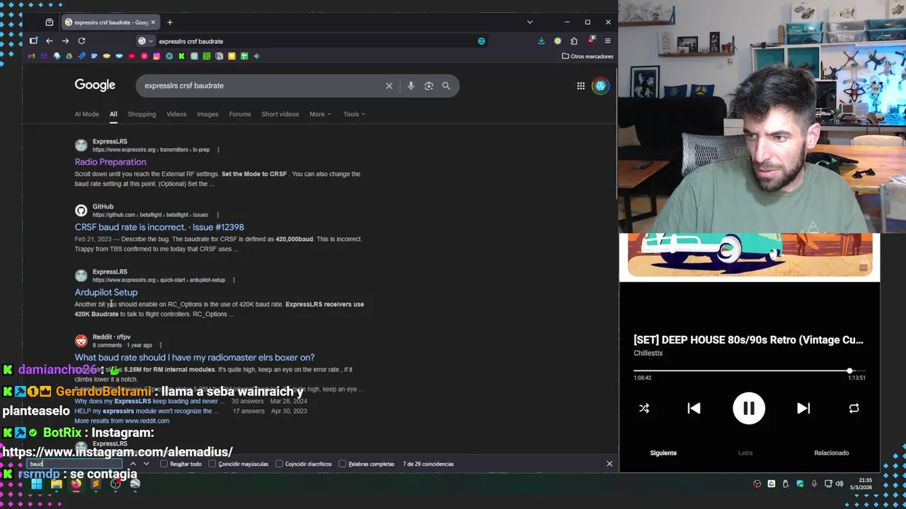
Task: Open the Radio Preparation result link
Action: tap(110, 162)
